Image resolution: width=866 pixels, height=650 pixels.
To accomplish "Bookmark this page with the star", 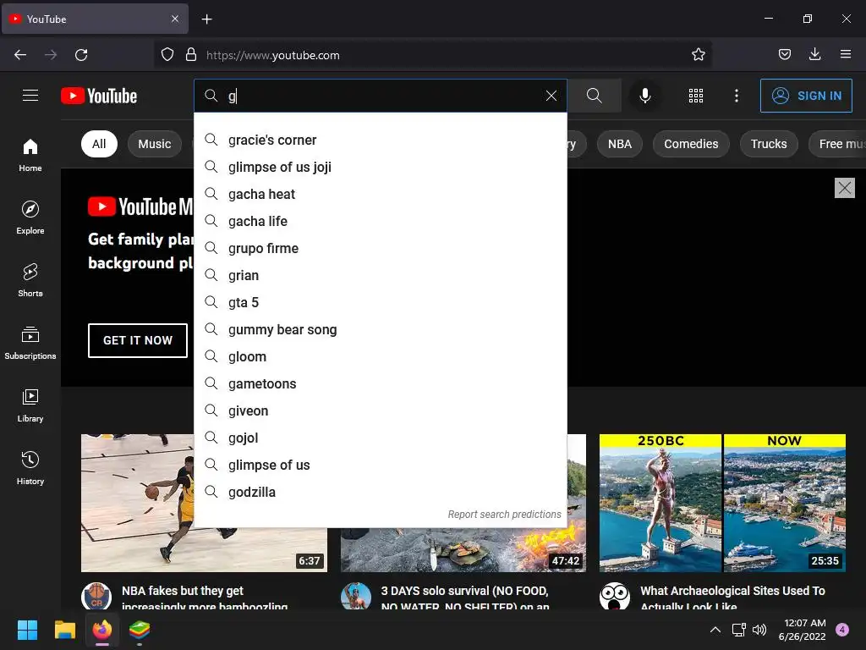I will (x=698, y=55).
